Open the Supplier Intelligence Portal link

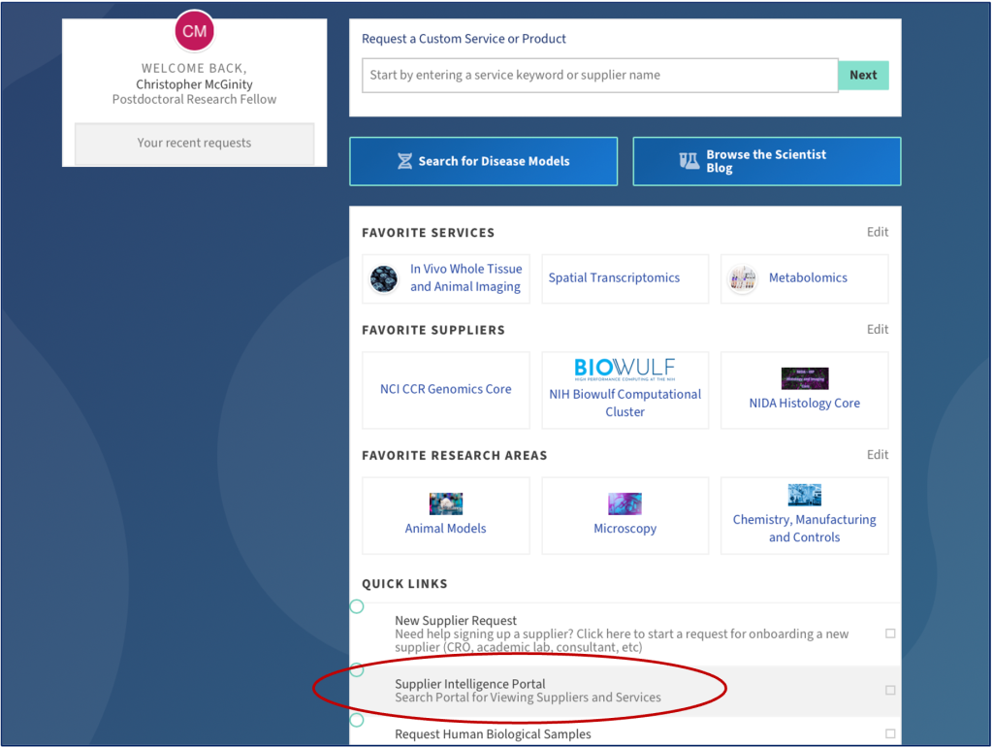(470, 684)
